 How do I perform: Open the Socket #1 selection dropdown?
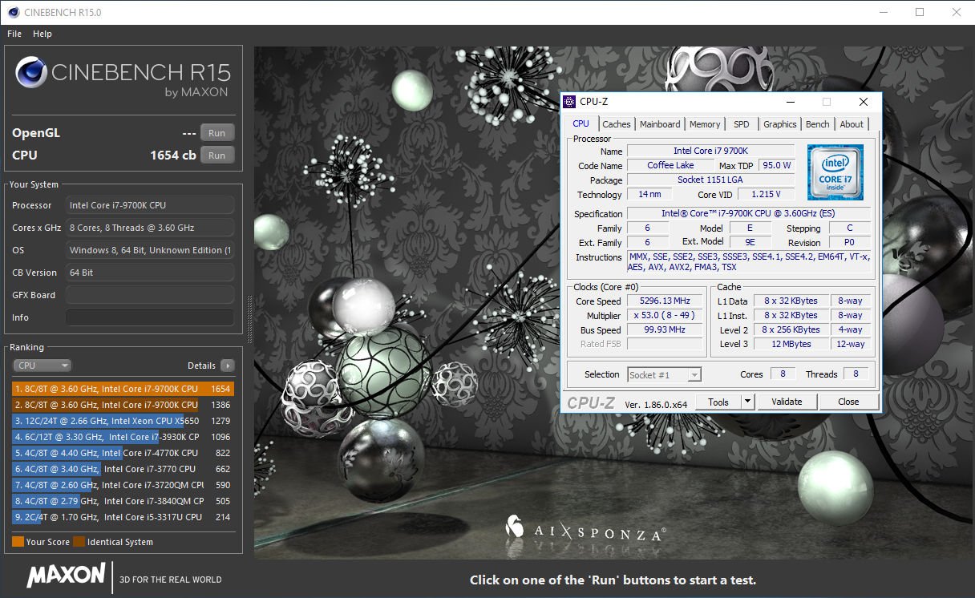(x=665, y=374)
